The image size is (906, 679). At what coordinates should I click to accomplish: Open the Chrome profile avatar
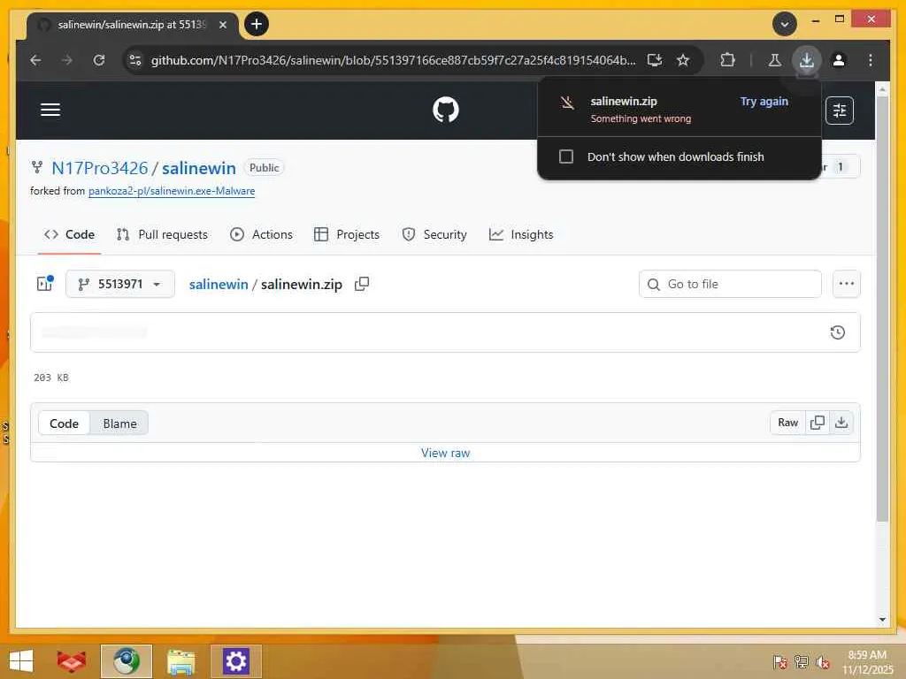pyautogui.click(x=839, y=60)
